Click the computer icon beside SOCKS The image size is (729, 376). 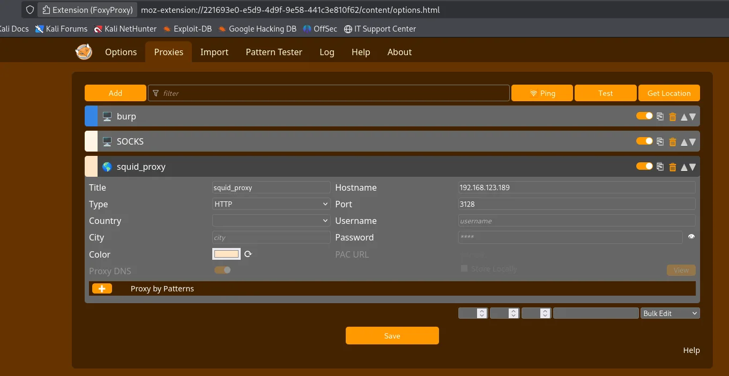click(x=107, y=141)
